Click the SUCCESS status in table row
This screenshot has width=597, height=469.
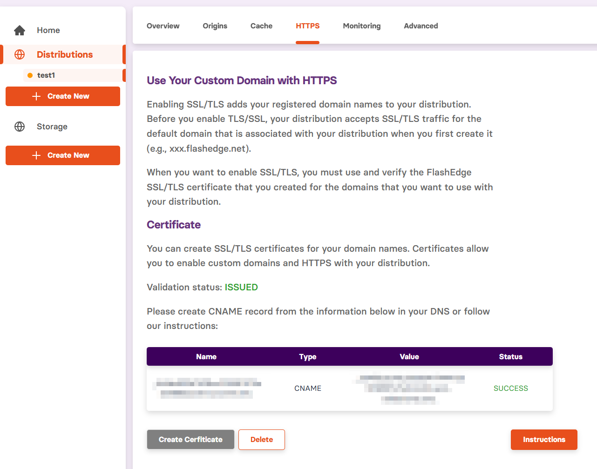(x=510, y=389)
